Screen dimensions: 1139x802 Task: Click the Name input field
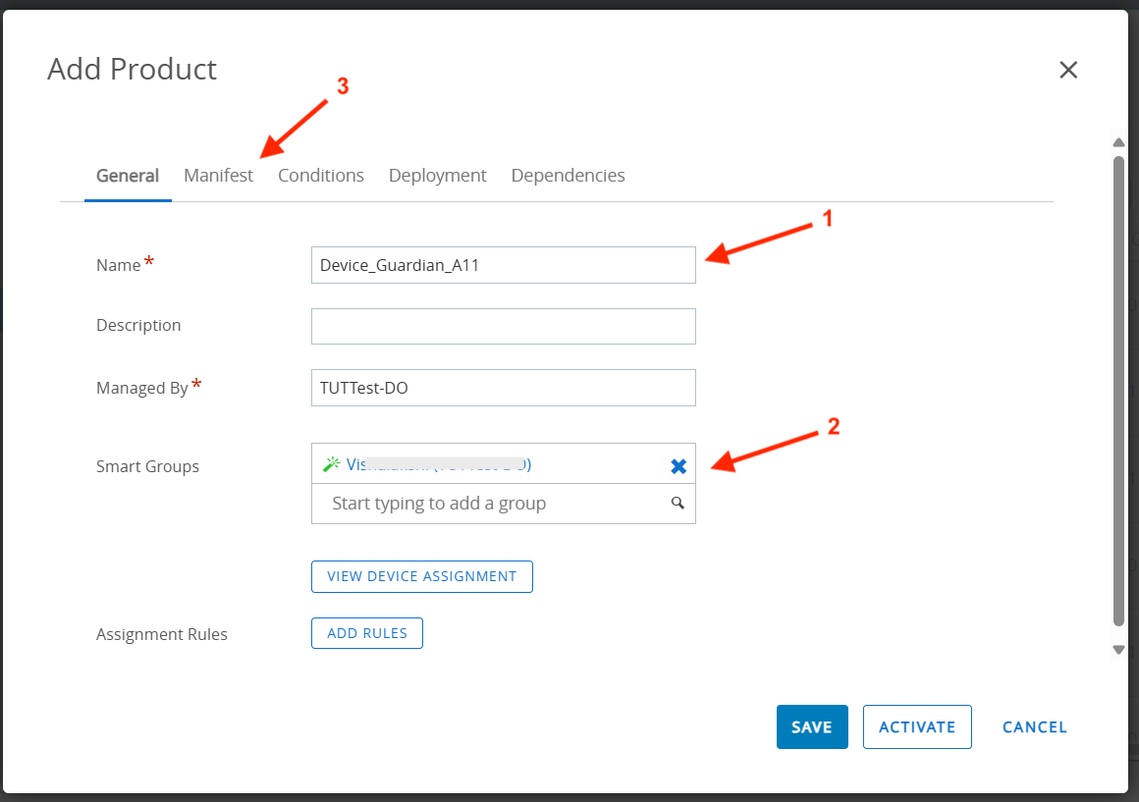(503, 265)
